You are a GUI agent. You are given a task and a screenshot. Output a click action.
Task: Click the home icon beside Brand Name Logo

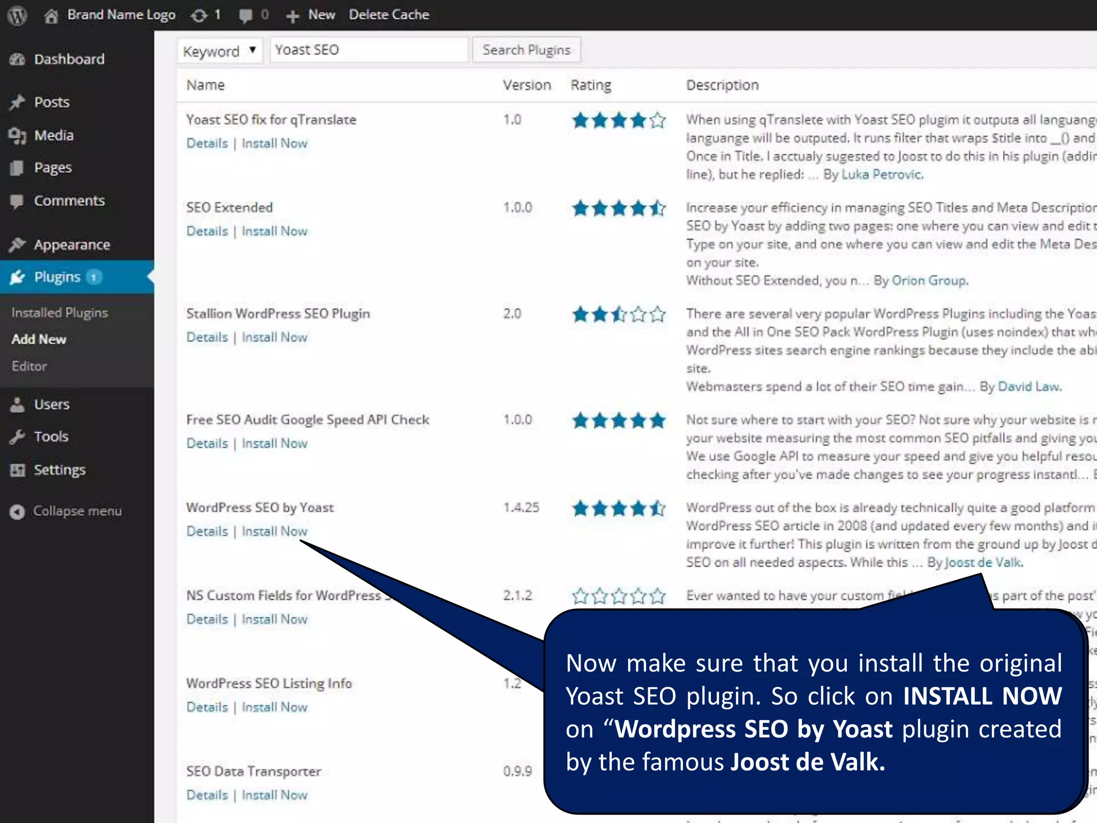tap(51, 16)
